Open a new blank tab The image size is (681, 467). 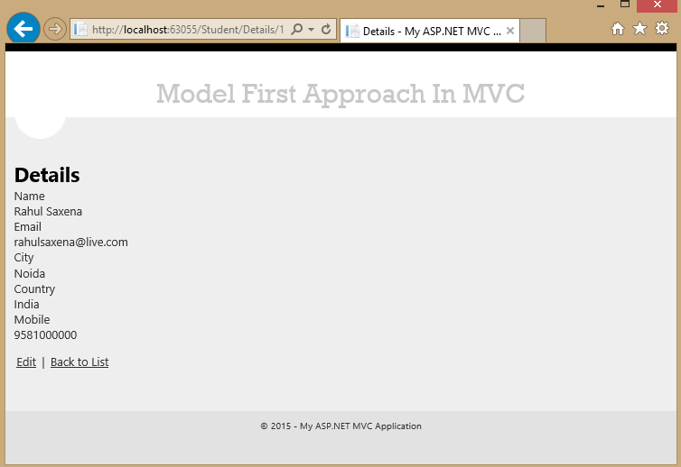point(533,31)
